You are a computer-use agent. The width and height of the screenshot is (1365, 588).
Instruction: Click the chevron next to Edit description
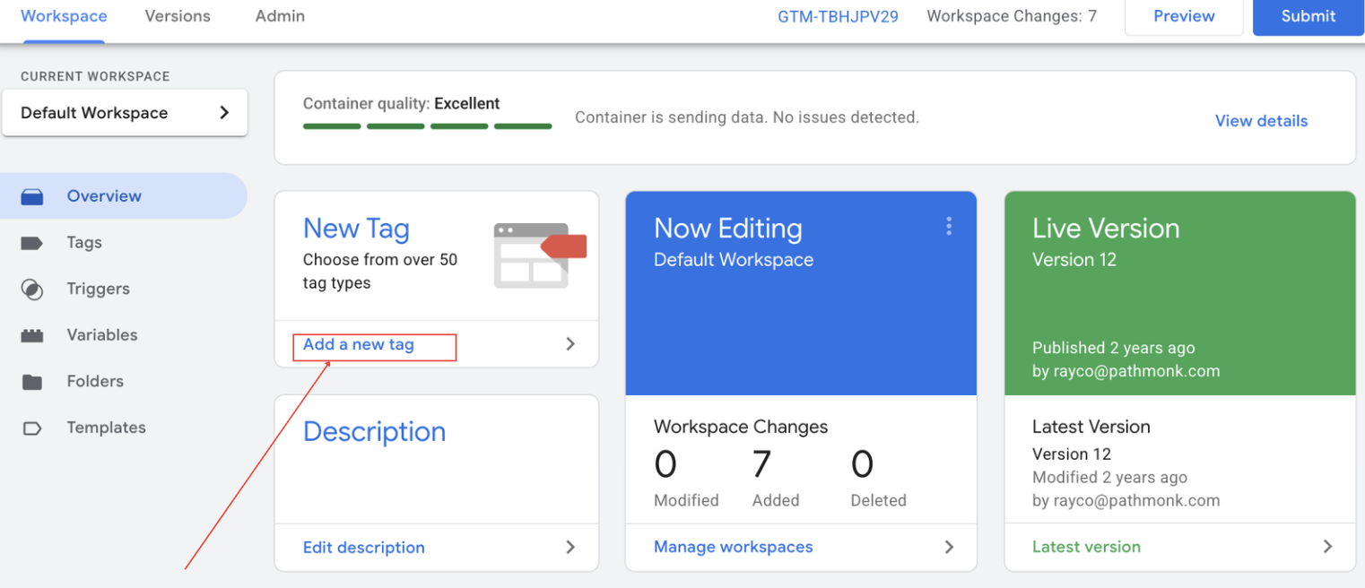coord(570,548)
